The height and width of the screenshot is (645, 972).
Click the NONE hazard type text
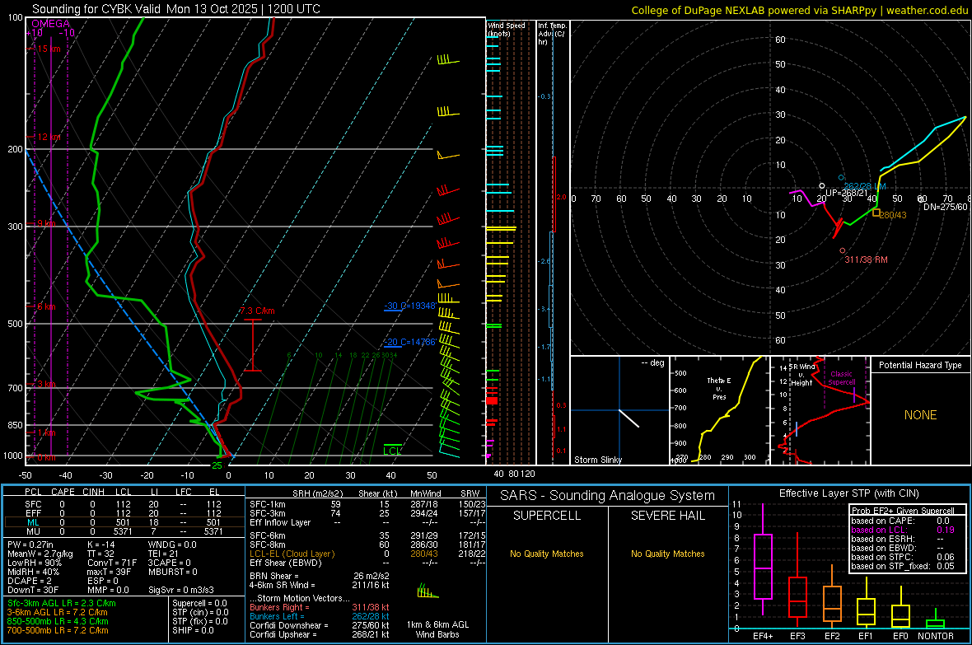pos(920,415)
